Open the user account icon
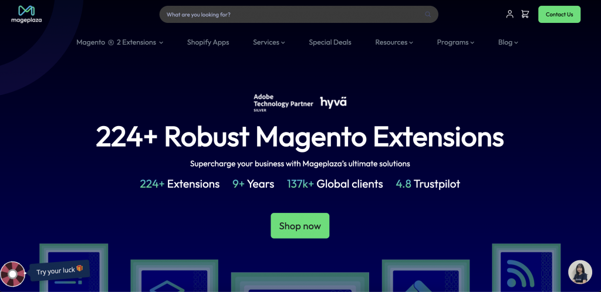Image resolution: width=601 pixels, height=292 pixels. pos(509,14)
